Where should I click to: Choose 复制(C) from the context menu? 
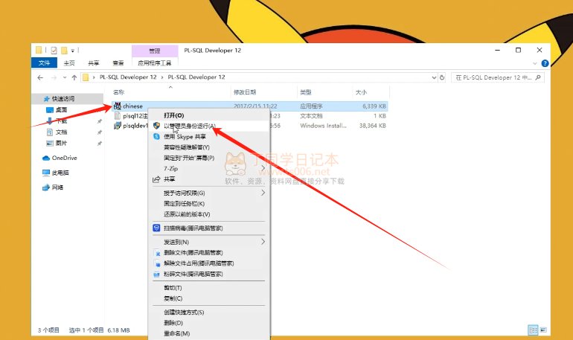click(209, 298)
